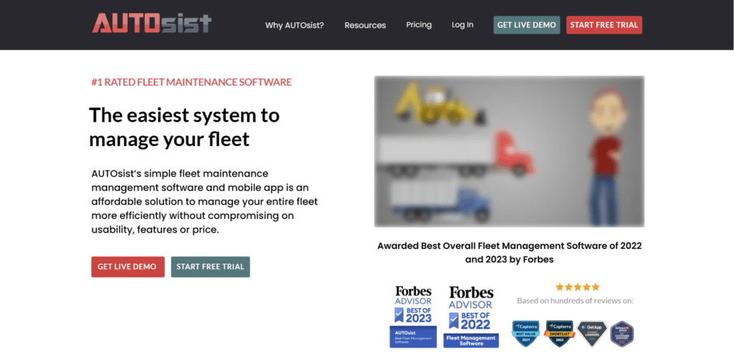This screenshot has width=734, height=355.
Task: Click the Capterra Best Value 2021 badge
Action: coord(525,334)
